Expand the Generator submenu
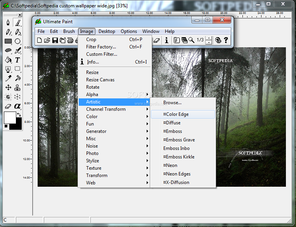 (x=115, y=131)
